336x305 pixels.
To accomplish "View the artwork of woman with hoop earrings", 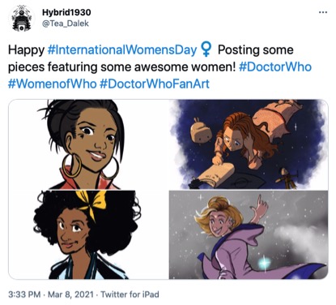I will pos(88,144).
